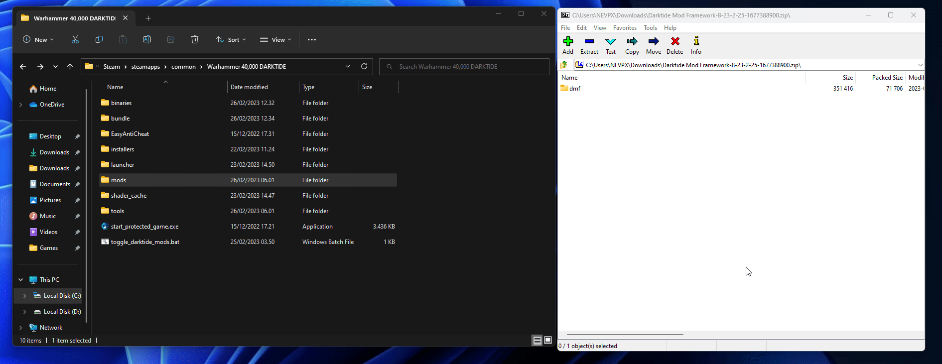Switch to details view layout toggle
Screen dimensions: 942x364
(537, 341)
